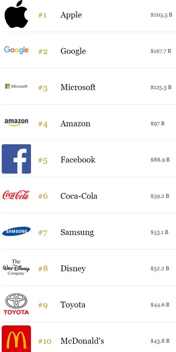This screenshot has width=176, height=352.
Task: Select the Microsoft logo thumbnail
Action: (x=16, y=86)
